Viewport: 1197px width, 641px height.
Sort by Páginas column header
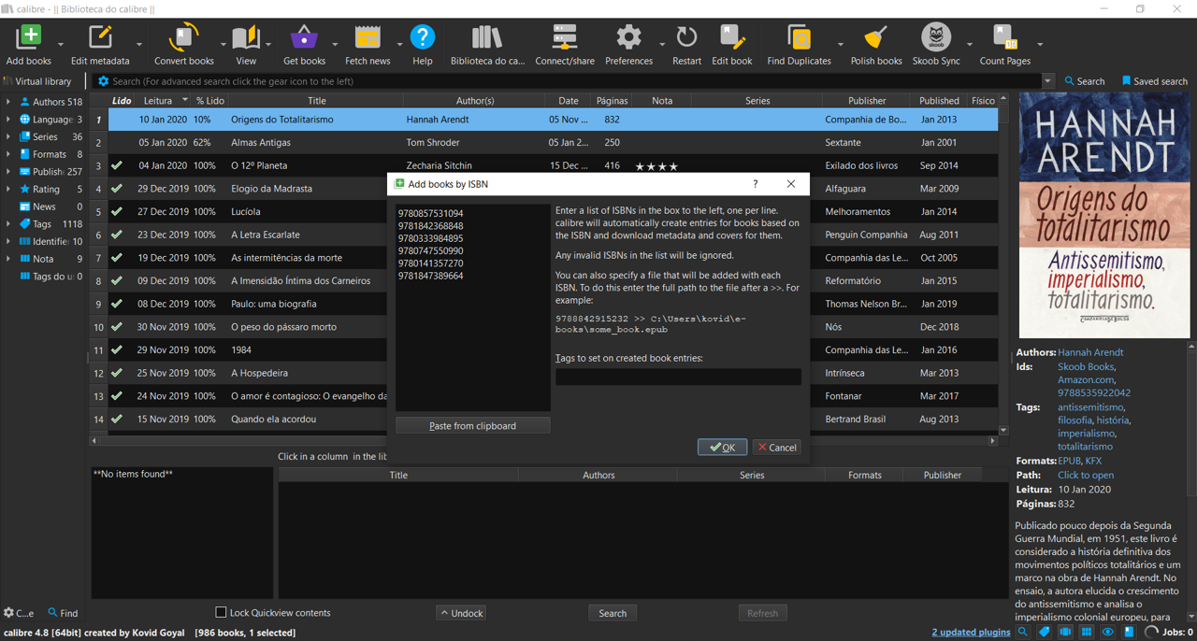pos(612,100)
